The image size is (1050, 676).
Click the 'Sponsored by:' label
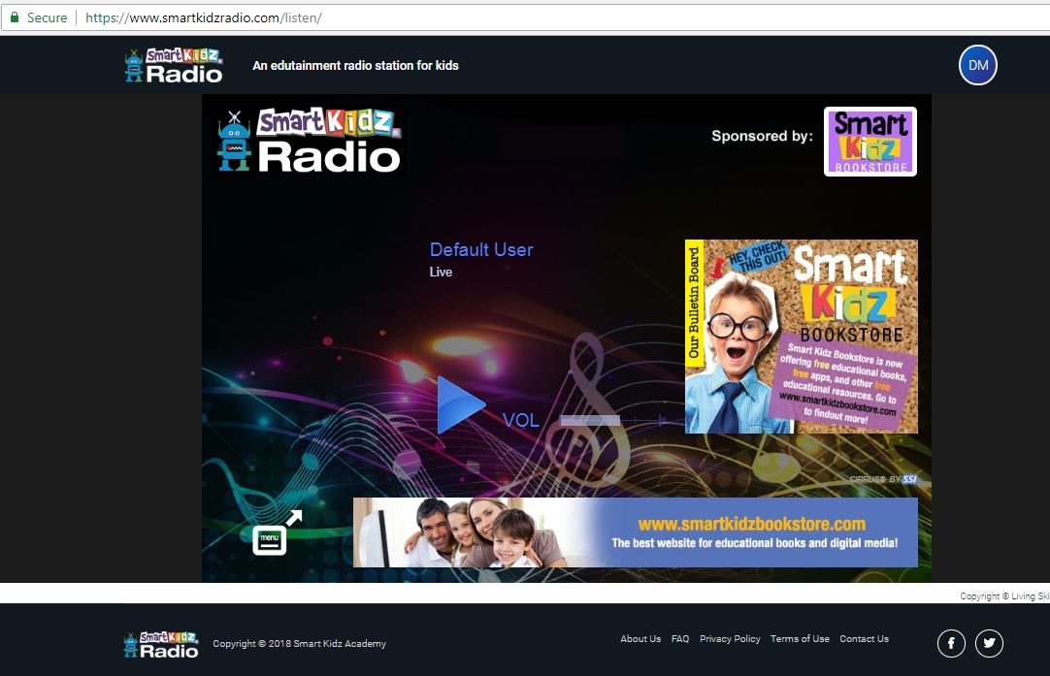762,136
